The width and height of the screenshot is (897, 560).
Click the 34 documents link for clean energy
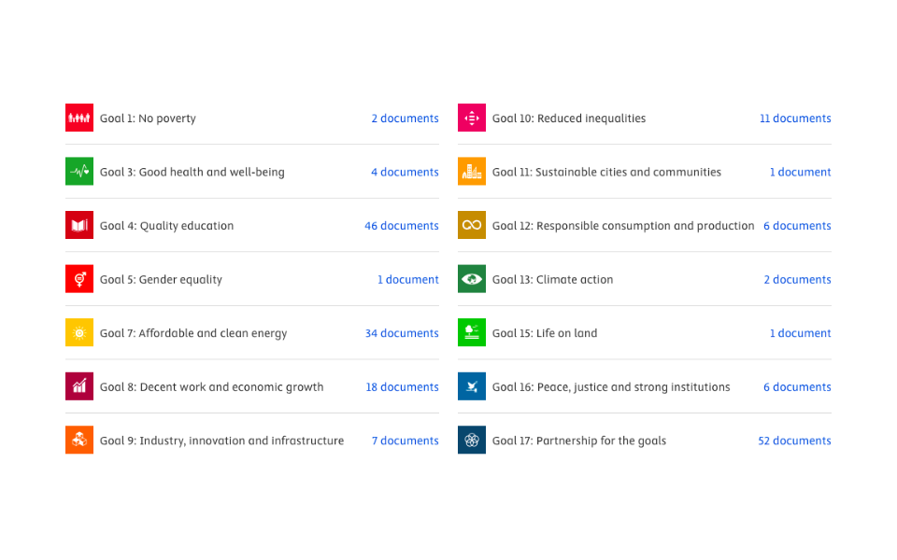coord(402,333)
